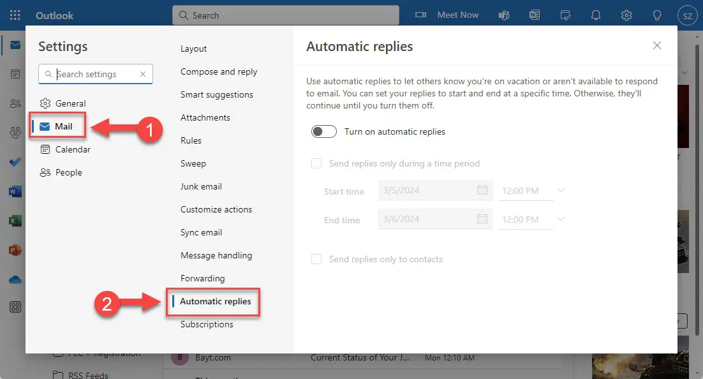
Task: Close the Settings dialog
Action: tap(657, 45)
